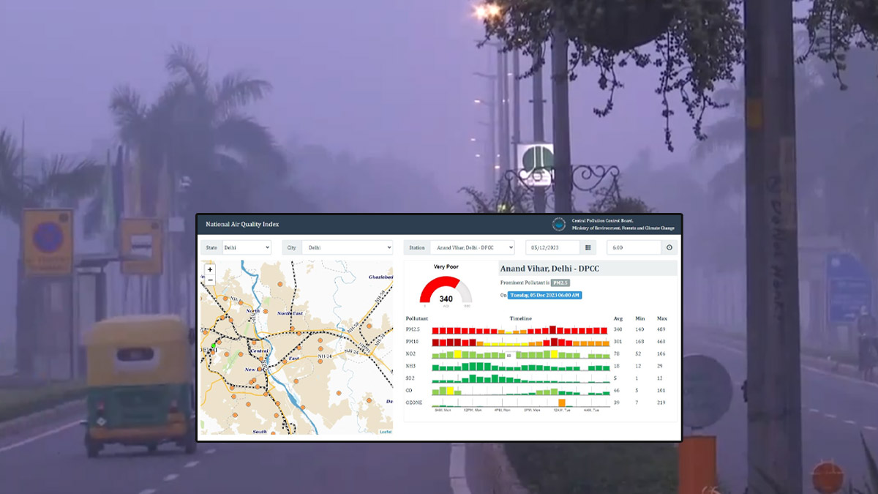Screen dimensions: 878x494
Task: Click the green station marker on the map
Action: pyautogui.click(x=214, y=345)
